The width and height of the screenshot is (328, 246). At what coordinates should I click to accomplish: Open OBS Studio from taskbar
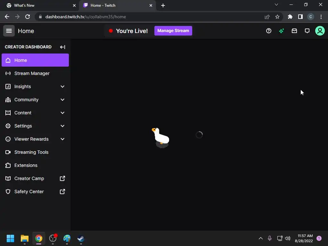coord(53,238)
